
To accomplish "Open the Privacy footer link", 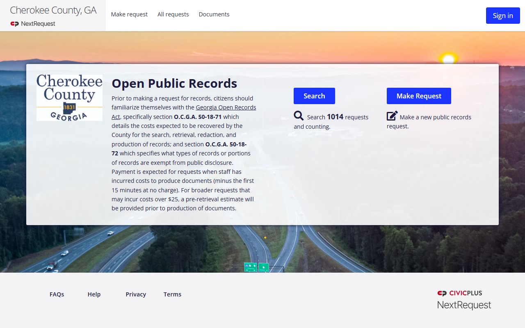I will [136, 294].
